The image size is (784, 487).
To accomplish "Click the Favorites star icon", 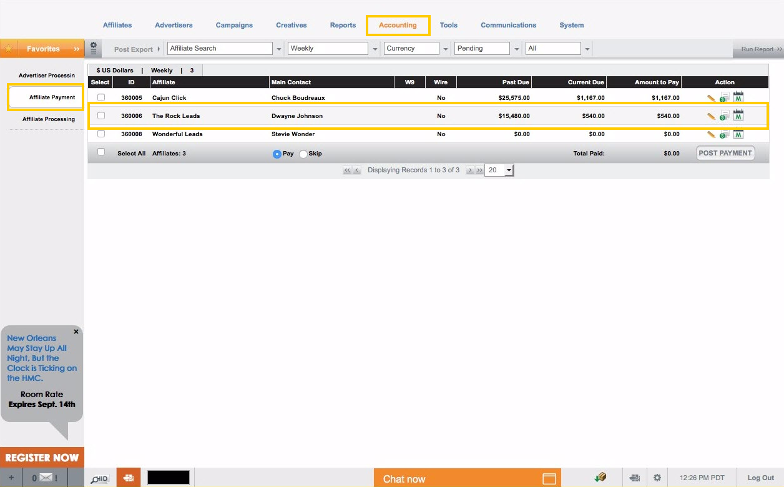I will [x=8, y=49].
